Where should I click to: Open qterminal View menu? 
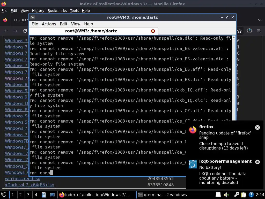76,24
